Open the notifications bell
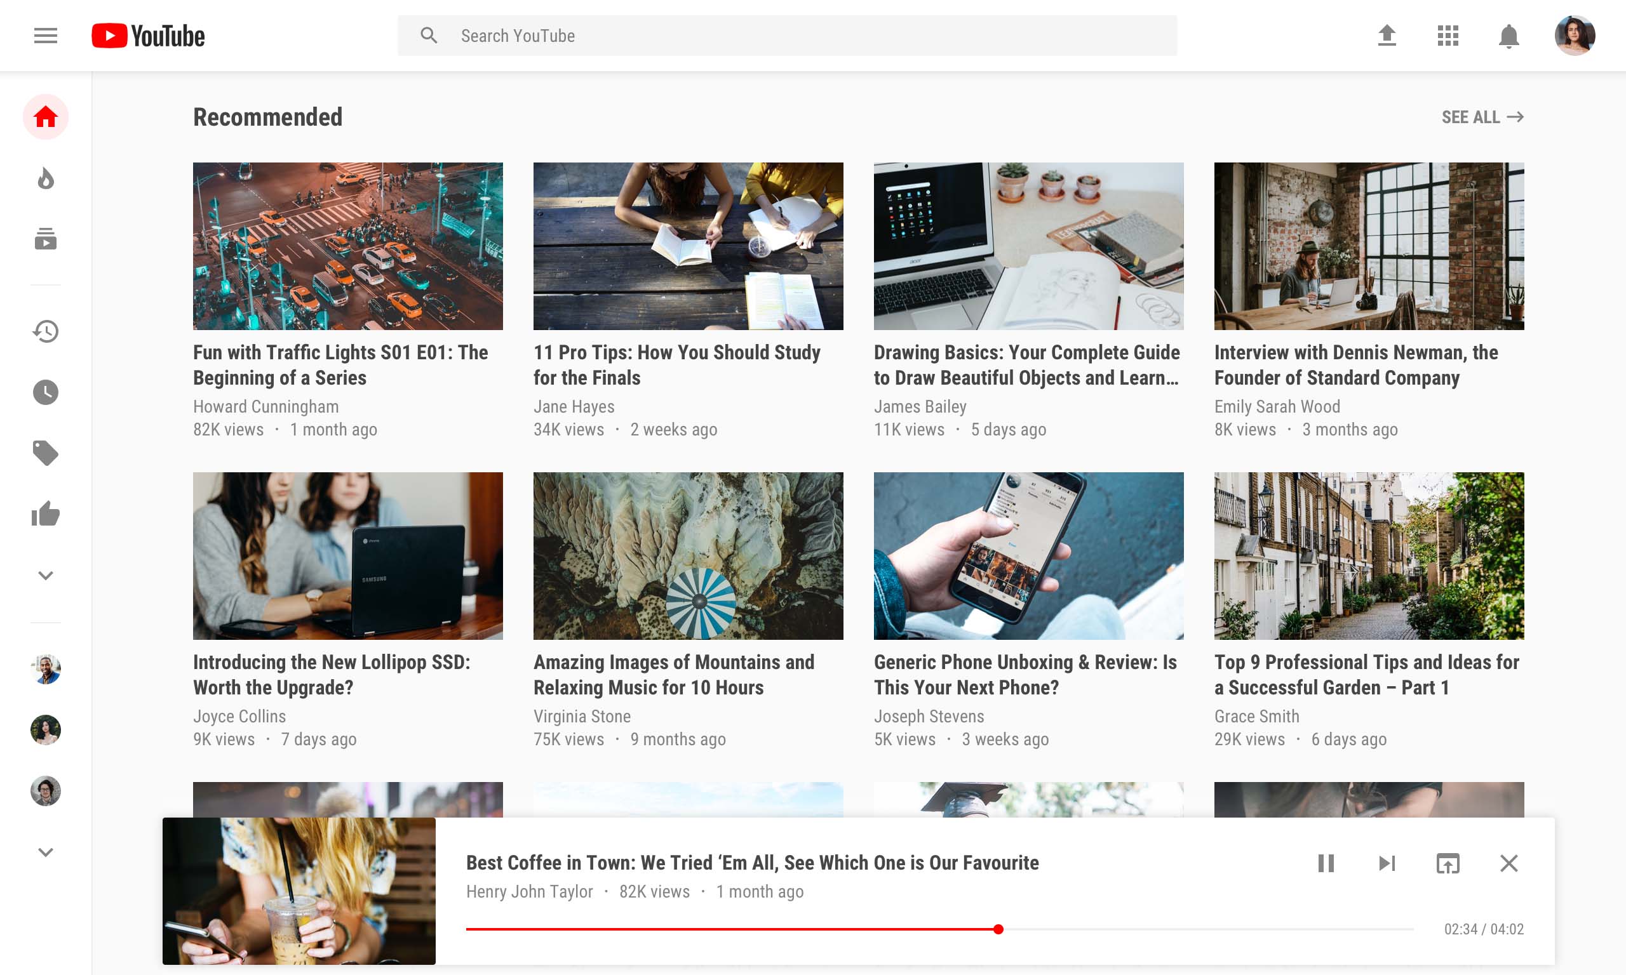 (x=1508, y=36)
